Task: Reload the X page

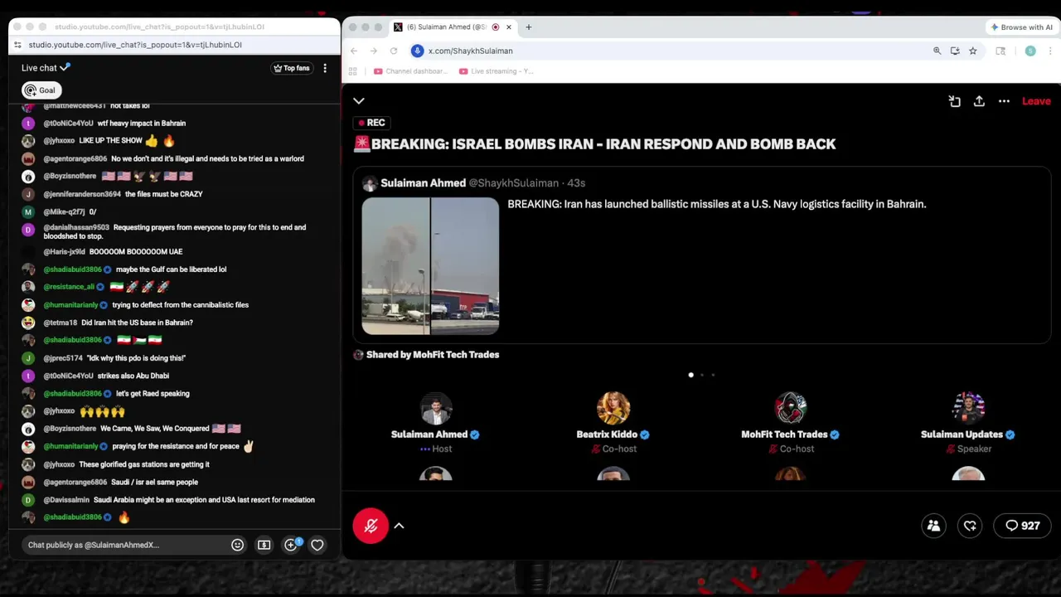Action: click(394, 51)
